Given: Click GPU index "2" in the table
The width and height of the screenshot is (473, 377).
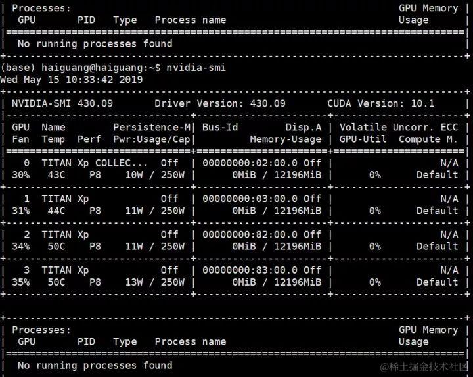Looking at the screenshot, I should 27,234.
